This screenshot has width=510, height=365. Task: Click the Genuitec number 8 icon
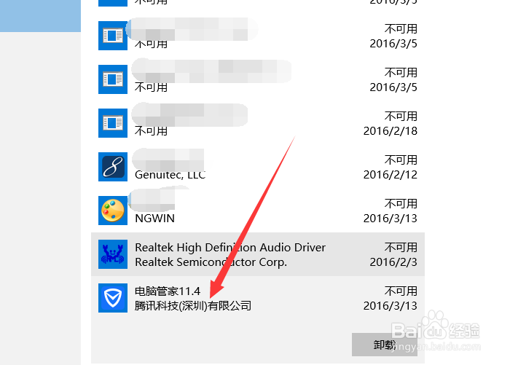point(113,167)
